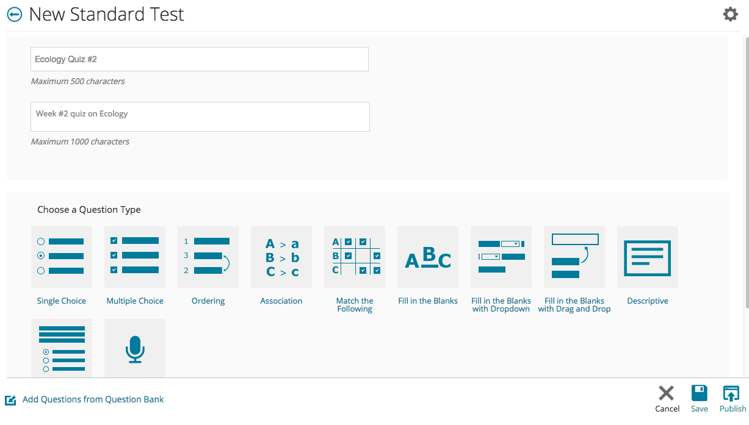Click the description field 'Week #2 quiz on Ecology'
Screen dimensions: 749x425
(x=200, y=116)
